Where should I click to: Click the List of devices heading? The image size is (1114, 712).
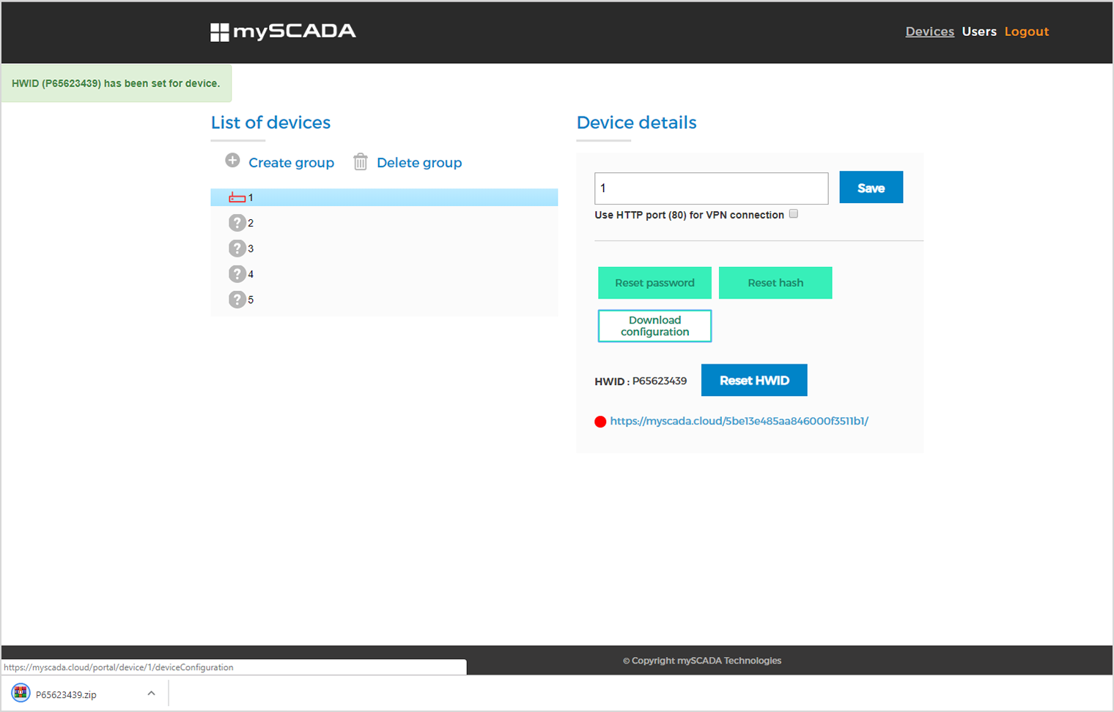click(270, 122)
